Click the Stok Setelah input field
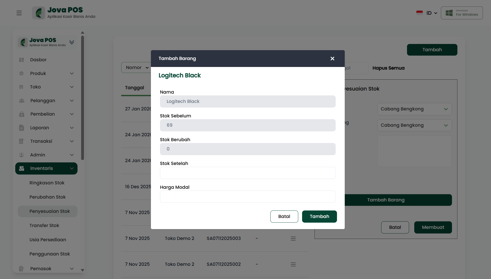Screen dimensions: 491x279 pyautogui.click(x=248, y=173)
